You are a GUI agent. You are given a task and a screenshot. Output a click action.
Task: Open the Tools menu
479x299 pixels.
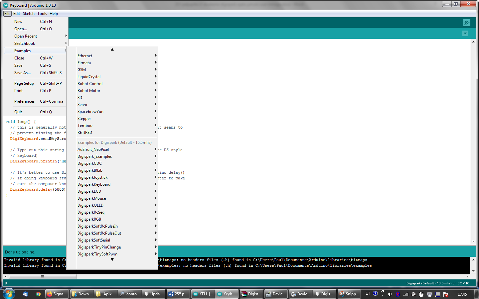pyautogui.click(x=42, y=14)
